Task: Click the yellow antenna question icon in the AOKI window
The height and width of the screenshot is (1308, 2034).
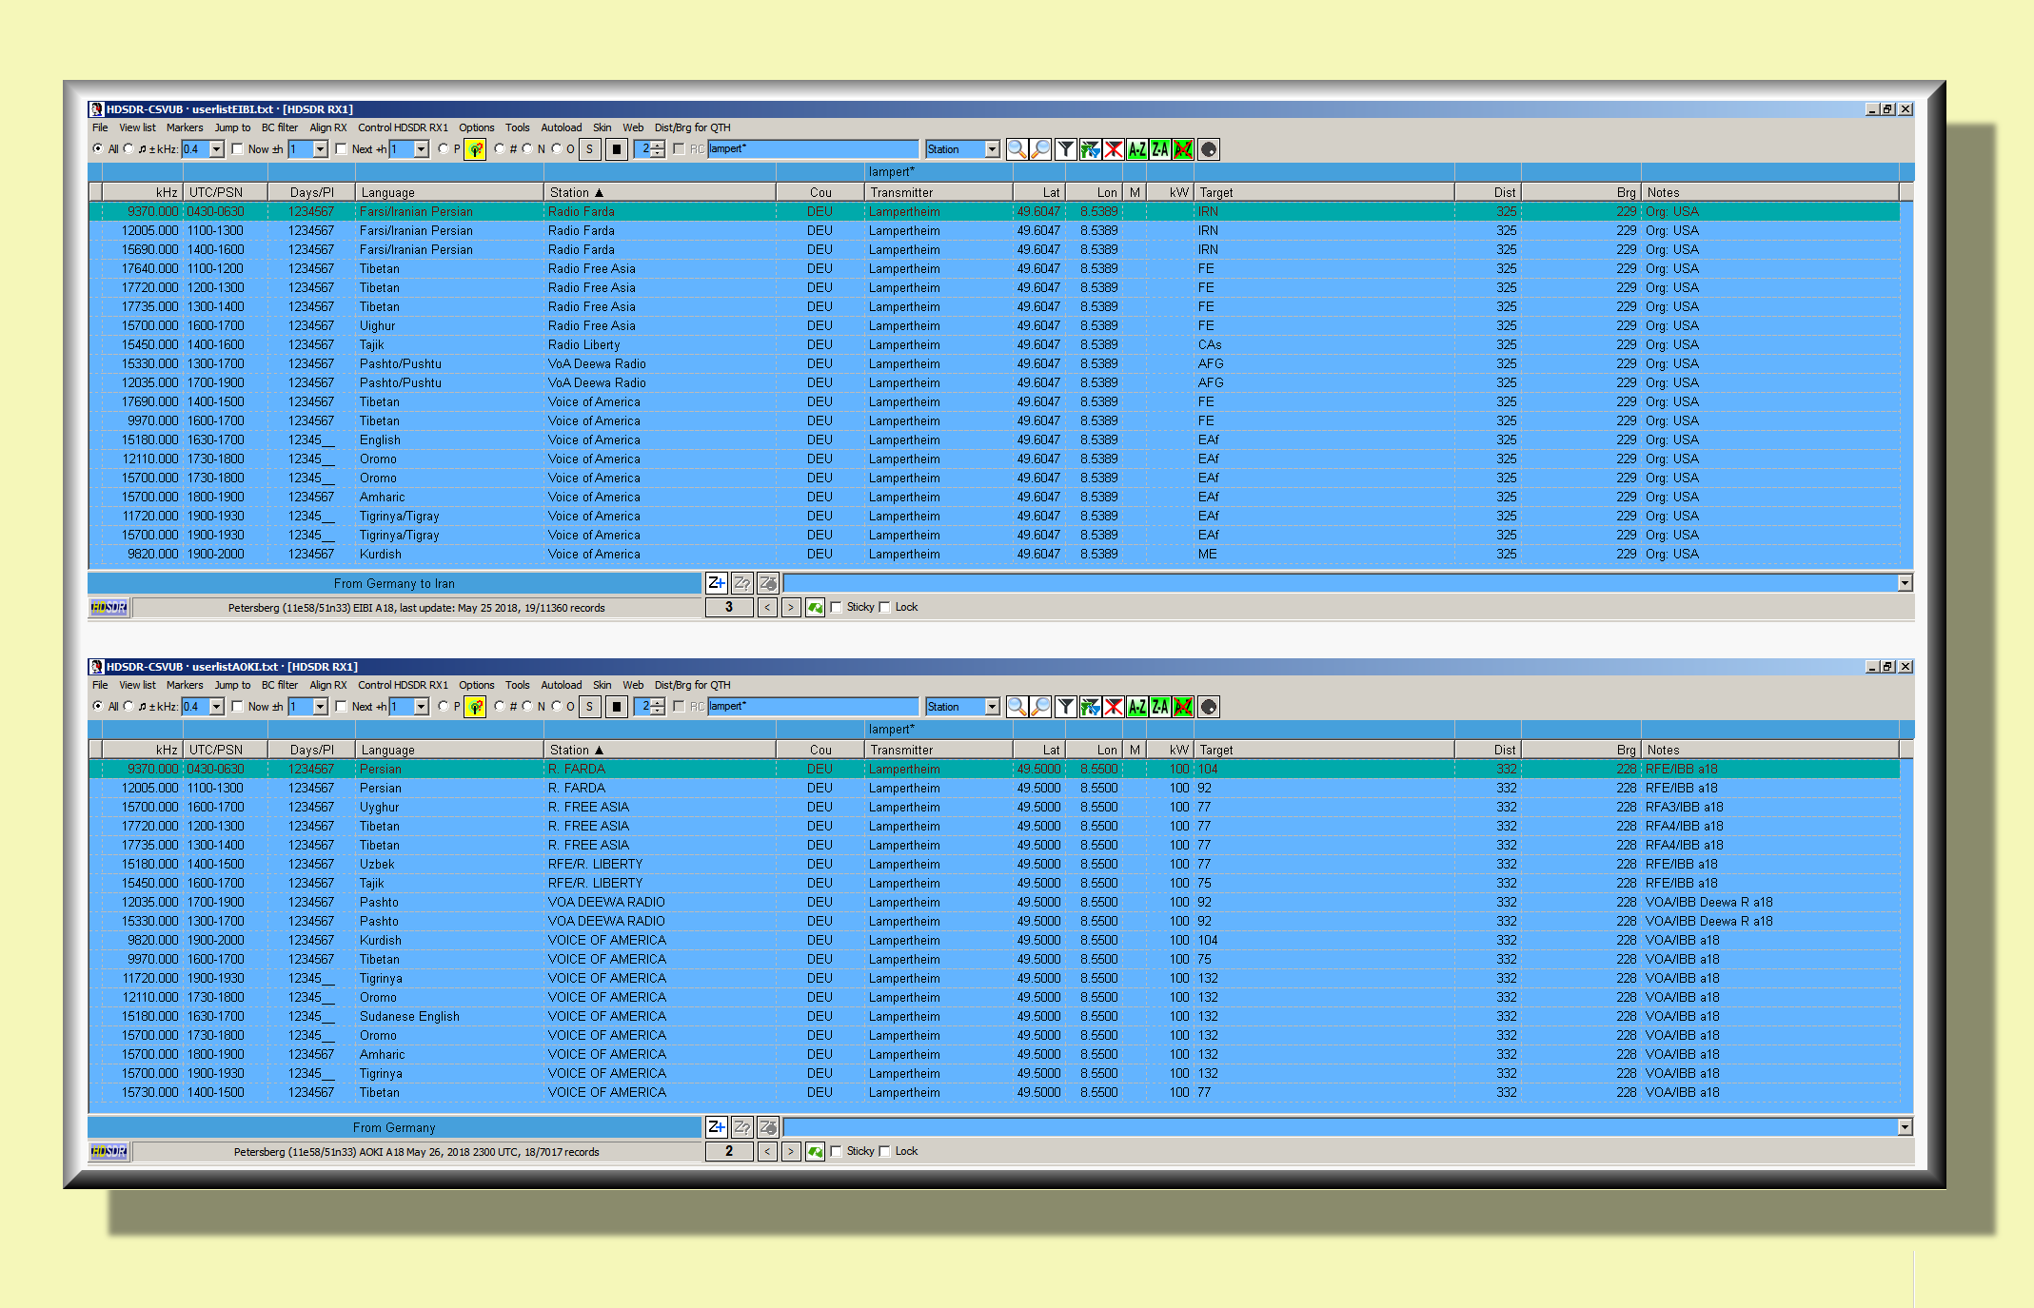Action: click(x=475, y=707)
